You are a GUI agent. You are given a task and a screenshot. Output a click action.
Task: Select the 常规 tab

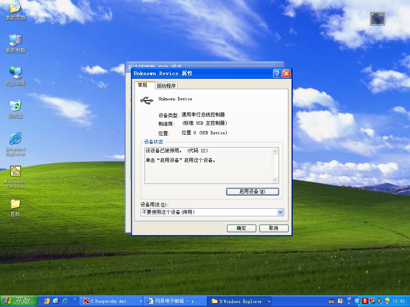[x=143, y=85]
